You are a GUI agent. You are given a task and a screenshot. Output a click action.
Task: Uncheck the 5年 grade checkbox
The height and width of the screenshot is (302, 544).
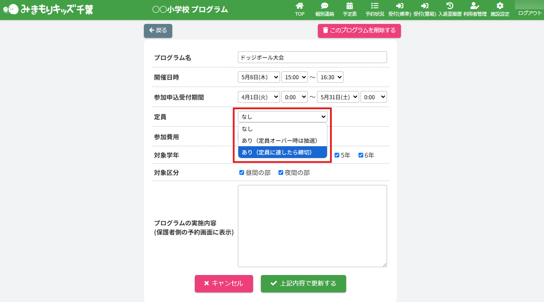[x=337, y=155]
